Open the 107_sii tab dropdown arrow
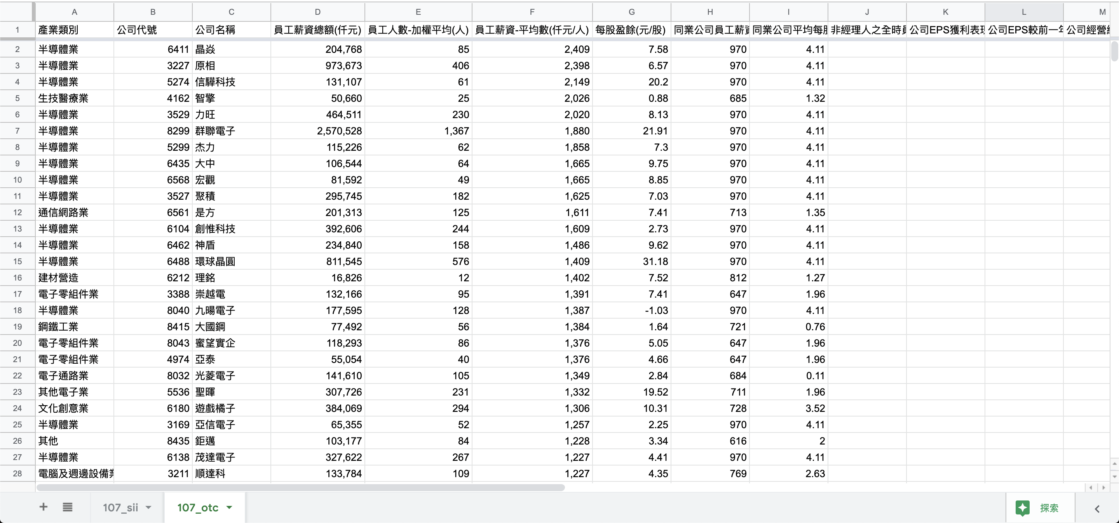Screen dimensions: 1119x523 pos(148,507)
